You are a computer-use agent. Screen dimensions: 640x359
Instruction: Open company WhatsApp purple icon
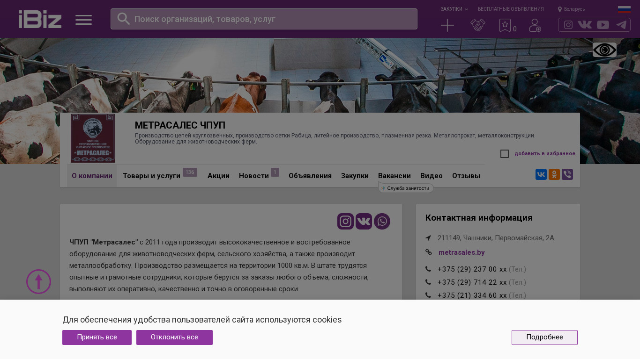coord(382,221)
